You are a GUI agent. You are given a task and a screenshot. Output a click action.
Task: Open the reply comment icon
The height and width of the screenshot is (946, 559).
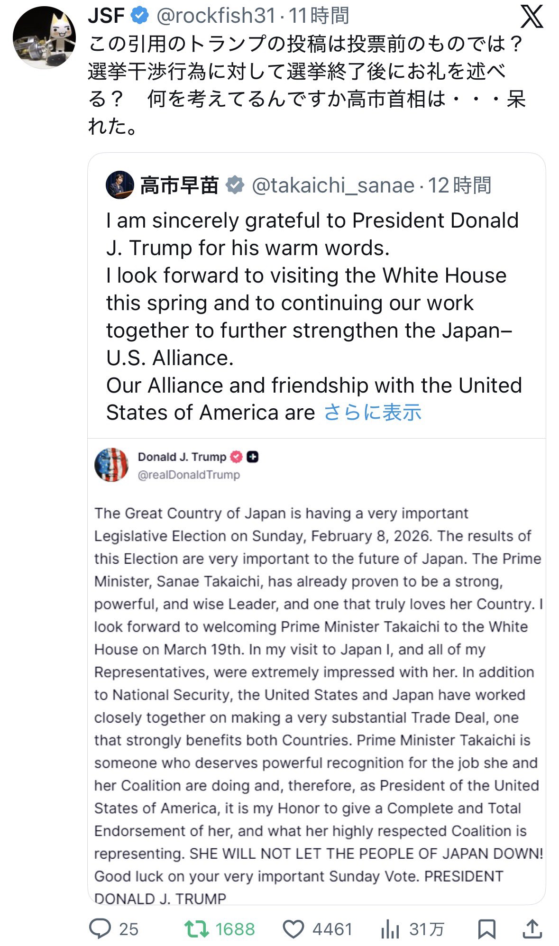click(100, 928)
